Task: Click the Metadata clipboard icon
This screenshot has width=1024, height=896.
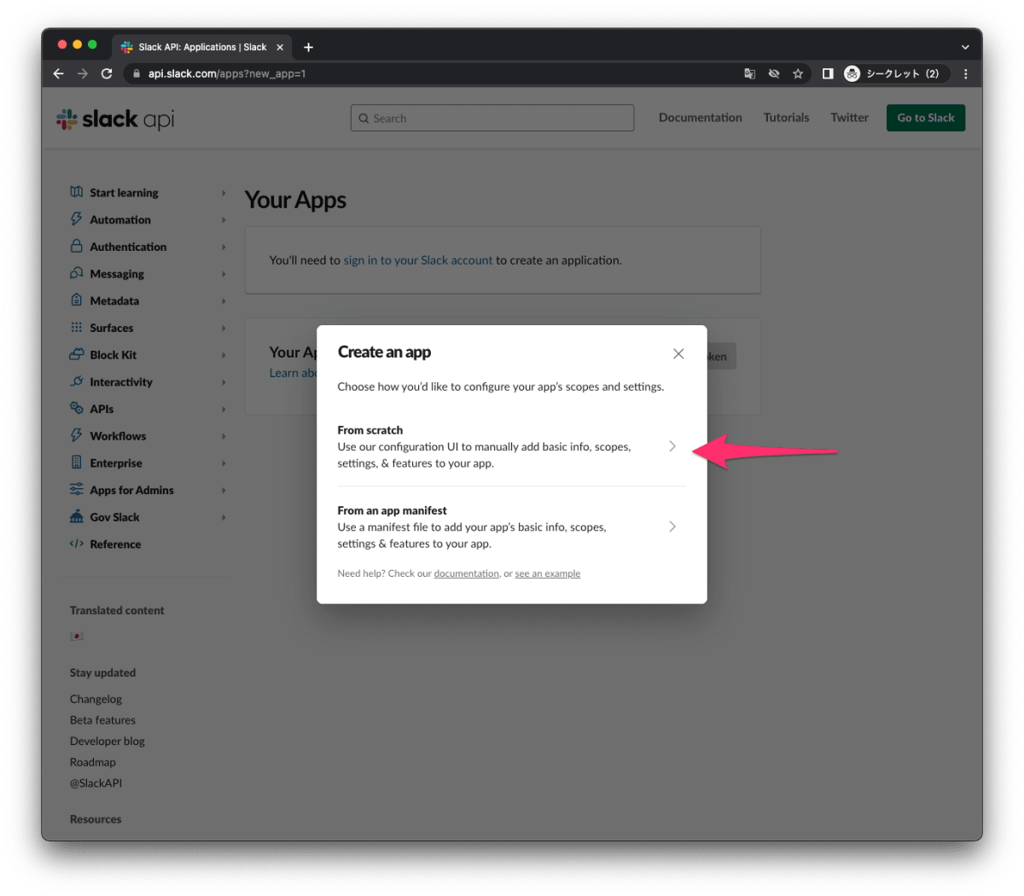Action: coord(77,300)
